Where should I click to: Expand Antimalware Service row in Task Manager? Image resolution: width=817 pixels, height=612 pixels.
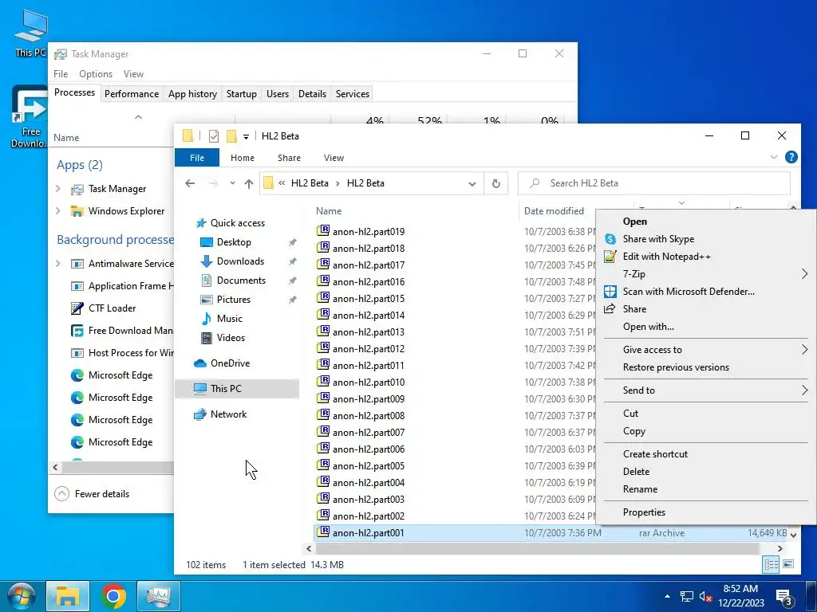pyautogui.click(x=57, y=264)
